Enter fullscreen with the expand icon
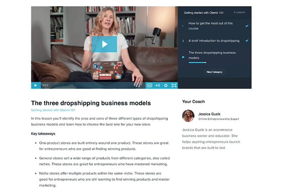The height and width of the screenshot is (192, 285). pyautogui.click(x=174, y=85)
